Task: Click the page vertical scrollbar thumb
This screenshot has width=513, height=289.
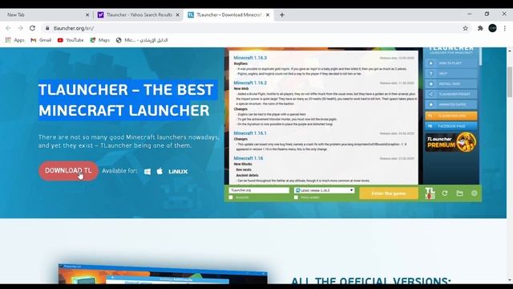Action: 510,82
